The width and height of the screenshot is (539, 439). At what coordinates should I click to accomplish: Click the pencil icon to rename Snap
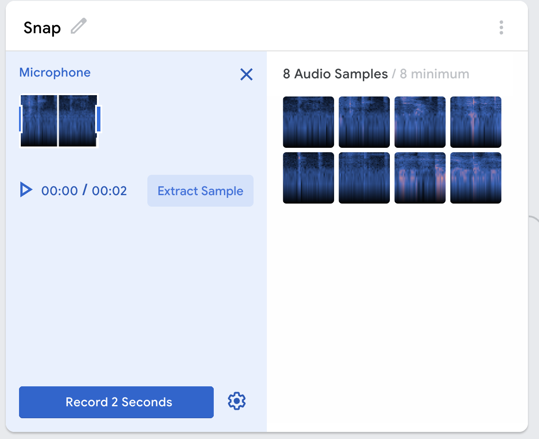[79, 27]
